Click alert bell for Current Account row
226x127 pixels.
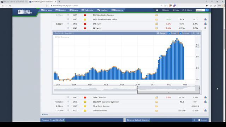tap(68, 110)
